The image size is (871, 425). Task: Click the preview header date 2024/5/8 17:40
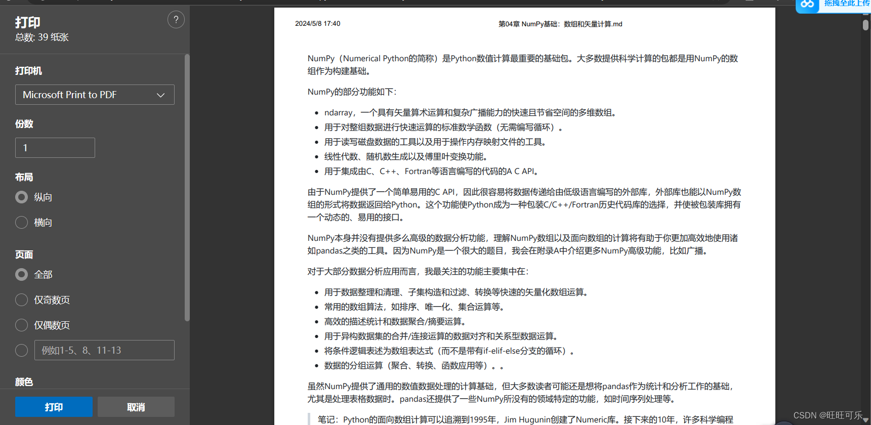318,24
